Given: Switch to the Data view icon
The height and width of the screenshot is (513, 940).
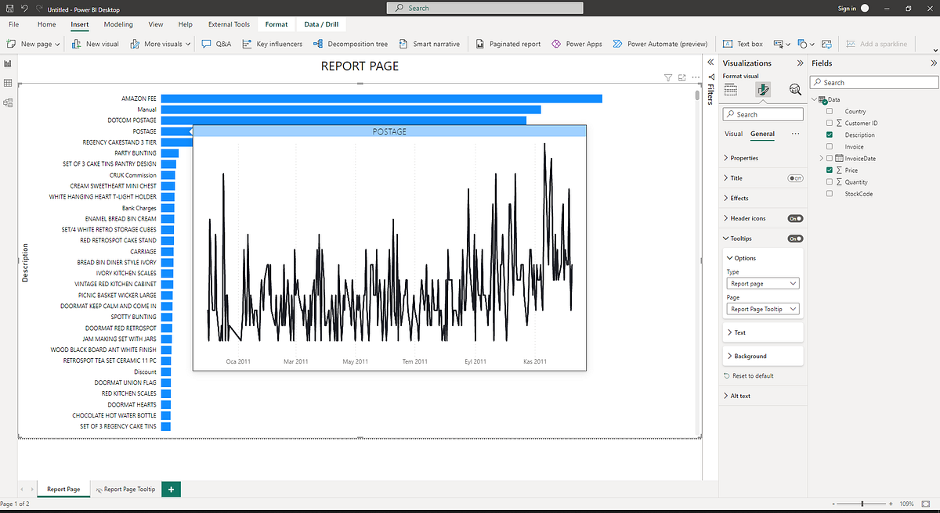Looking at the screenshot, I should [x=7, y=83].
